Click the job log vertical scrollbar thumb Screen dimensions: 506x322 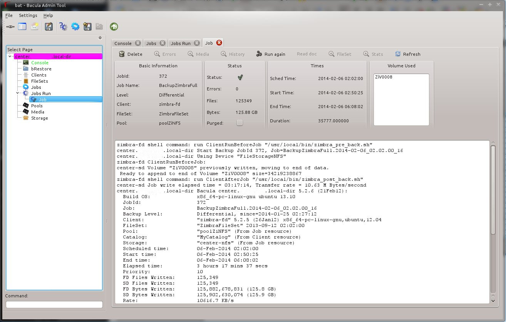[x=493, y=190]
